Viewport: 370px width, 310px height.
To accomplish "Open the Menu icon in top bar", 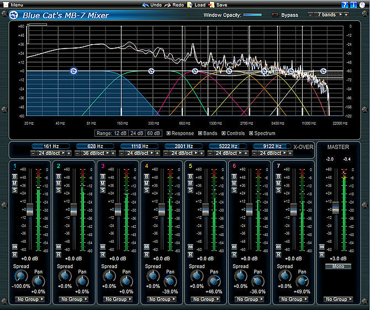I will pos(6,5).
